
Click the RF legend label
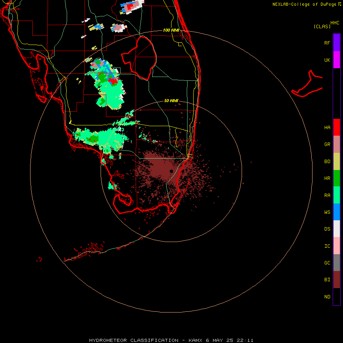(327, 43)
